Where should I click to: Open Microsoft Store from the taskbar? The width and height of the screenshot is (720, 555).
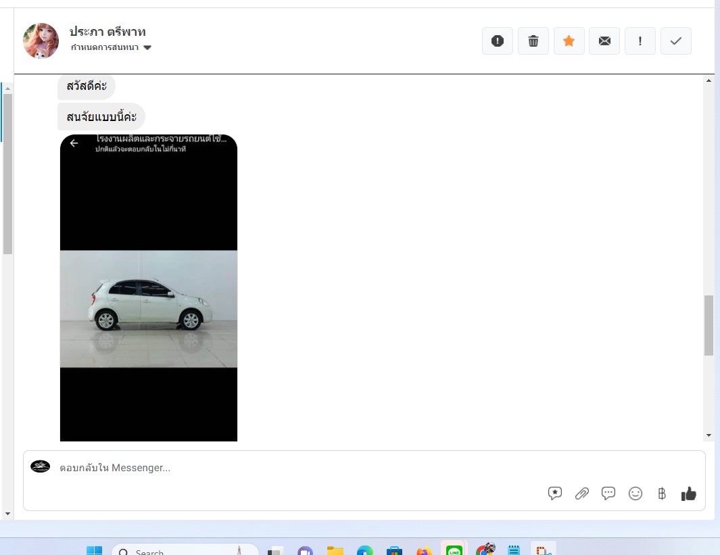pyautogui.click(x=394, y=550)
